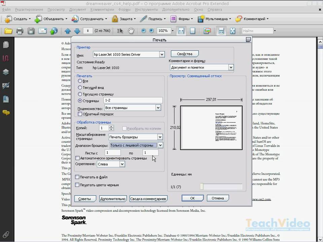Enable 'Печатать цвета черным' checkbox
The width and height of the screenshot is (323, 242).
(77, 185)
